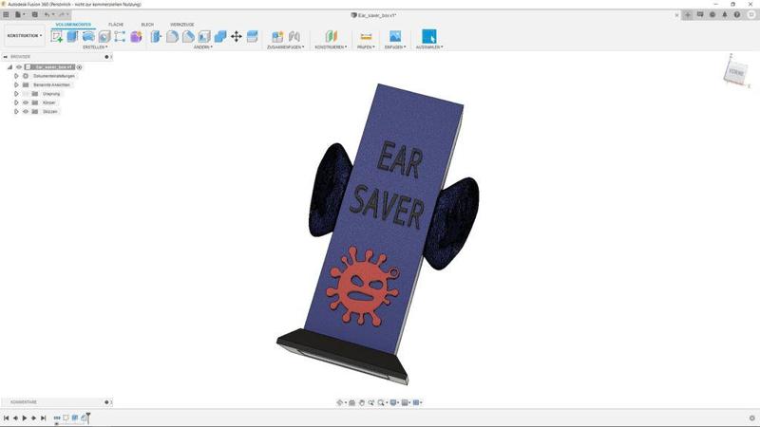Pick the rectangular pattern icon
Screen dimensions: 760x427
tap(120, 36)
